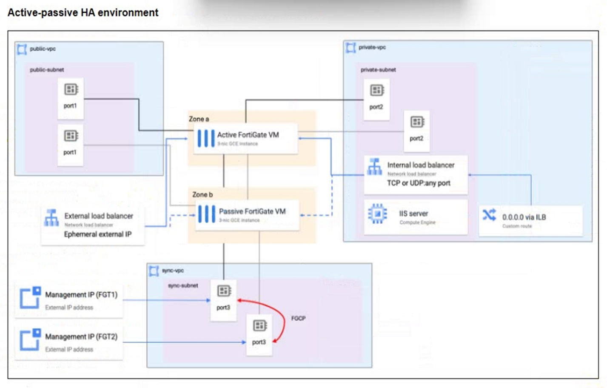Click the Passive FortiGate VM icon

tap(207, 214)
